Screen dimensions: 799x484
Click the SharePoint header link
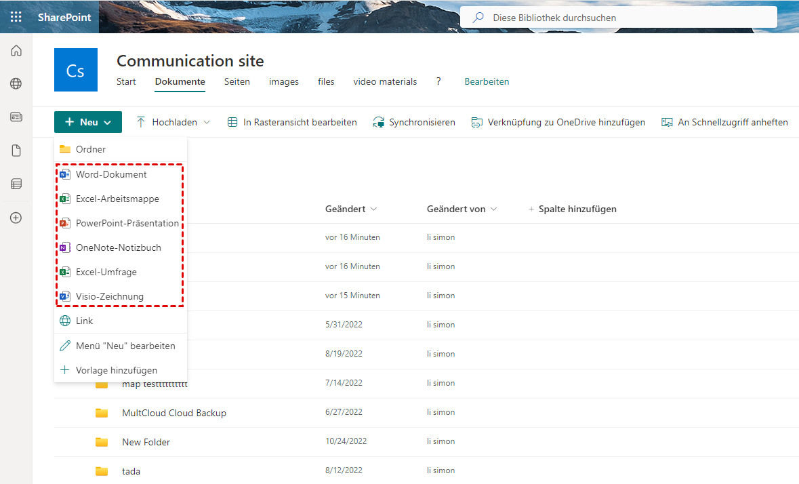(x=64, y=17)
